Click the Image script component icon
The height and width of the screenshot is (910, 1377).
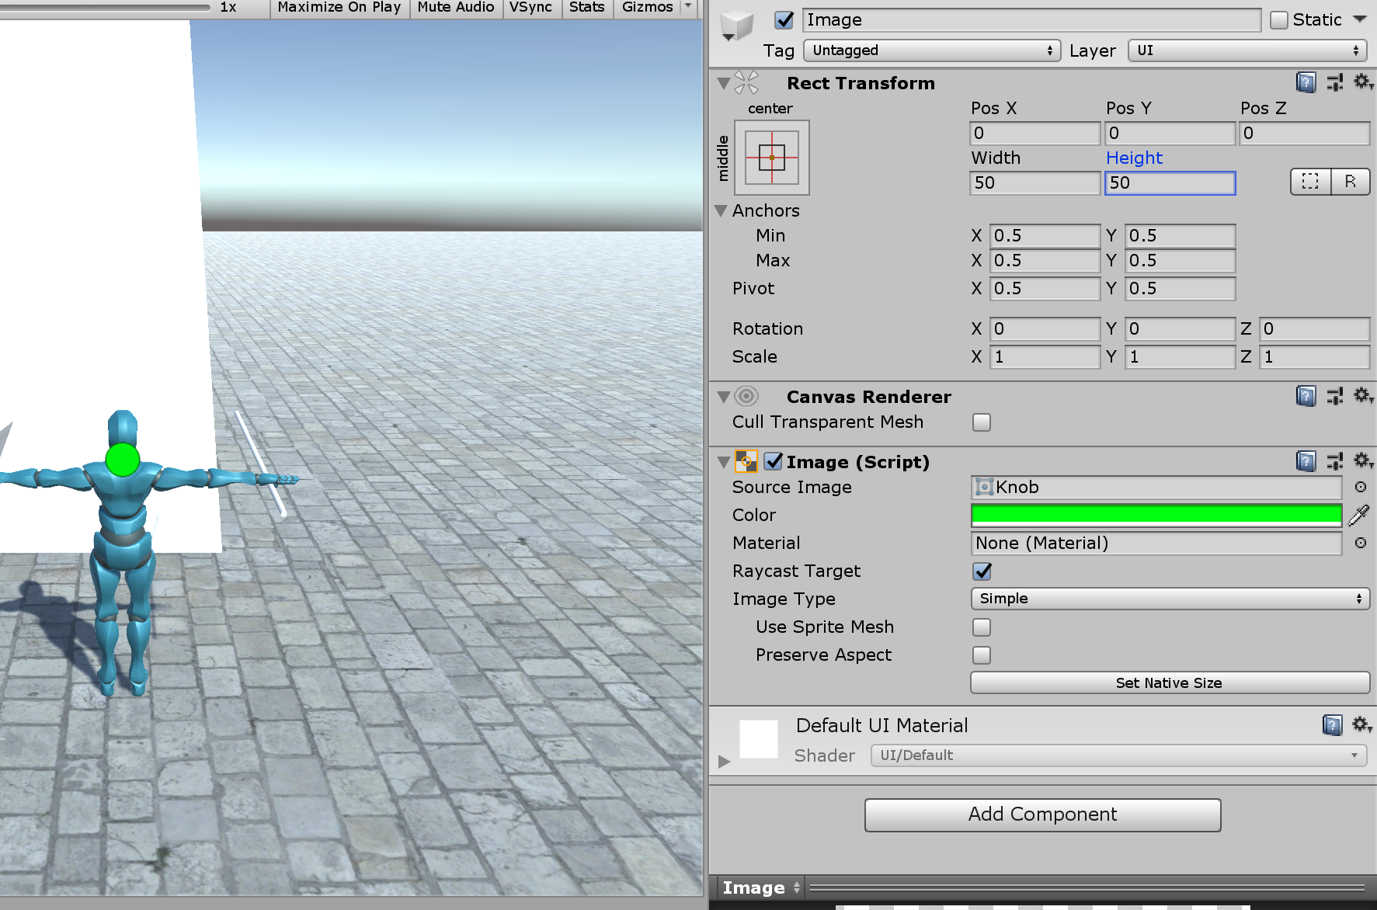tap(746, 462)
